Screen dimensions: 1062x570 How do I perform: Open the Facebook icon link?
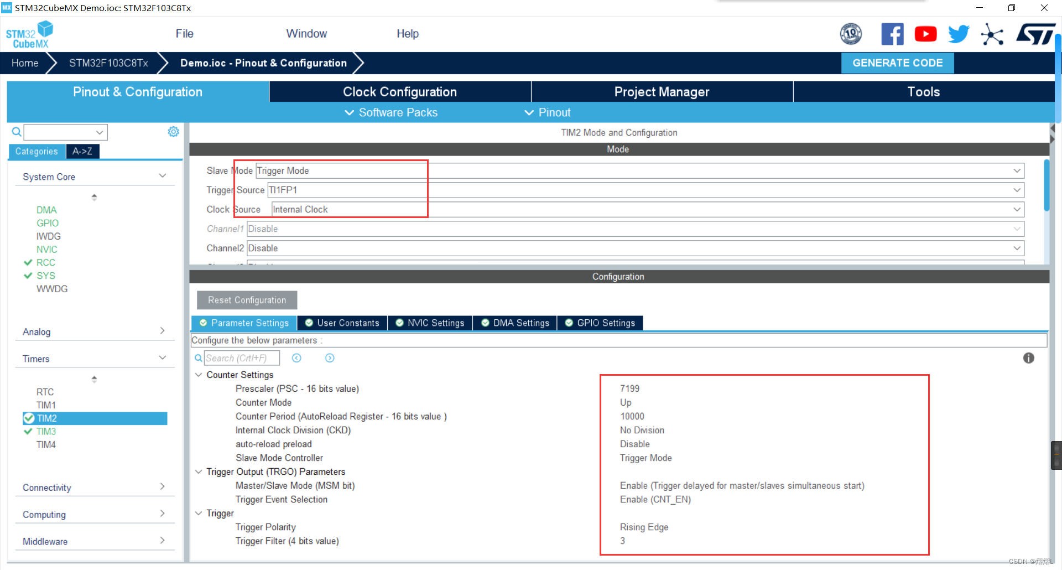892,34
